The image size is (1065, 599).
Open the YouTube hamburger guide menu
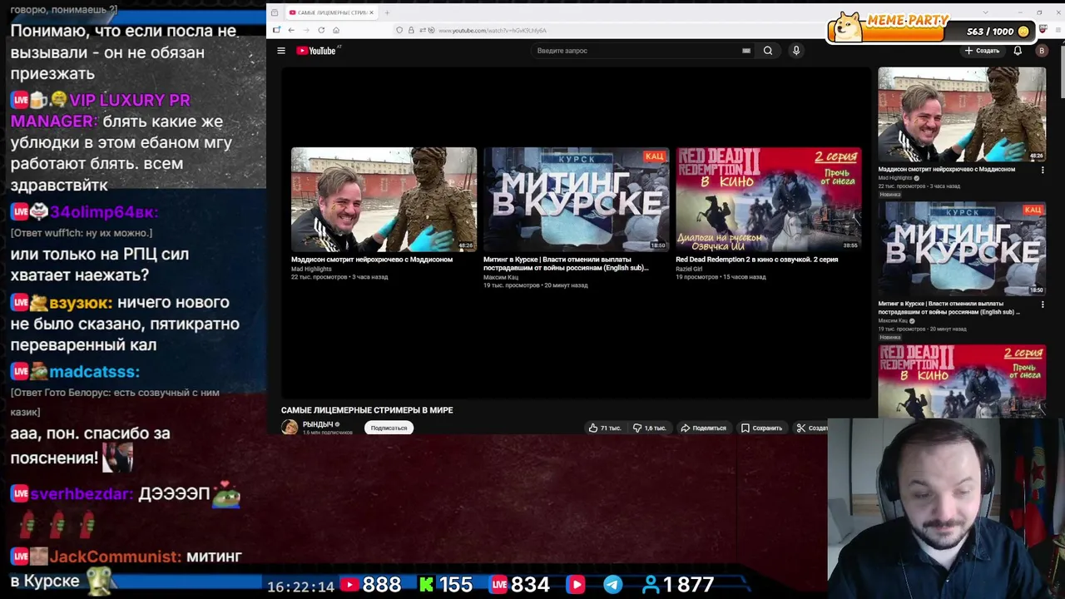pyautogui.click(x=281, y=51)
